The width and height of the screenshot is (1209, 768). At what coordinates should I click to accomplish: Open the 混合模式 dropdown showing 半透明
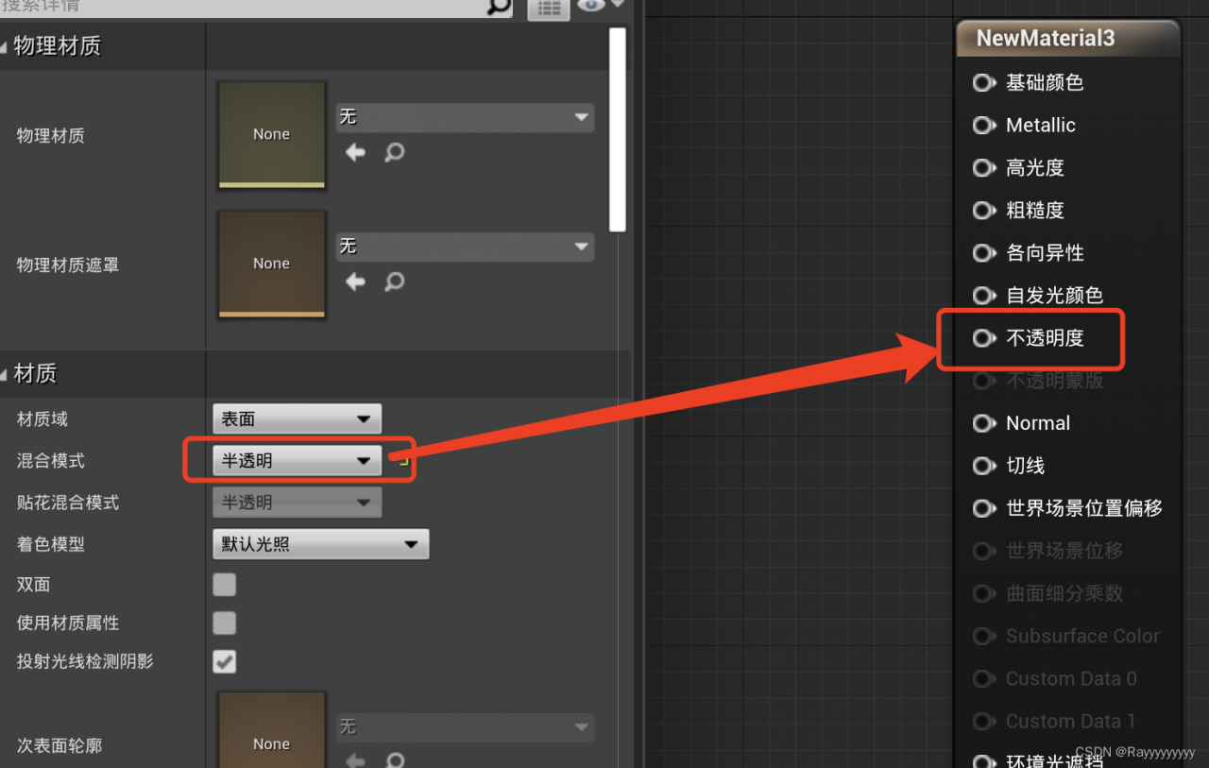[x=297, y=460]
